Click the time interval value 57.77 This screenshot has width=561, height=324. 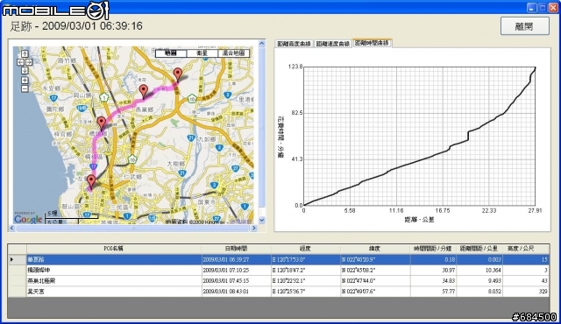click(433, 292)
